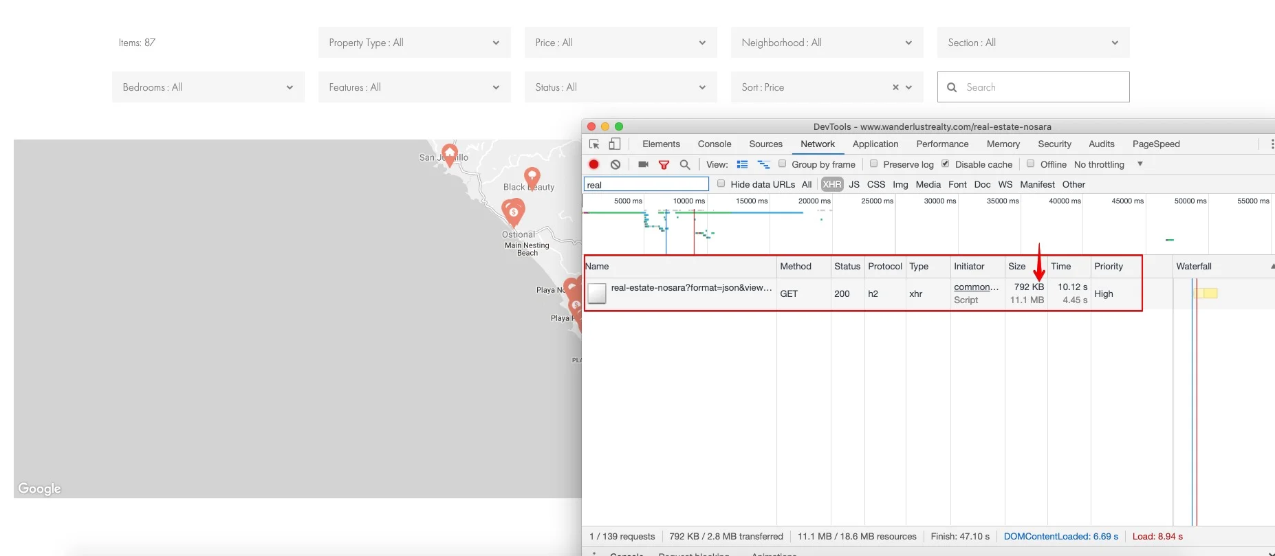The image size is (1275, 556).
Task: Select the Doc filter type
Action: (982, 184)
